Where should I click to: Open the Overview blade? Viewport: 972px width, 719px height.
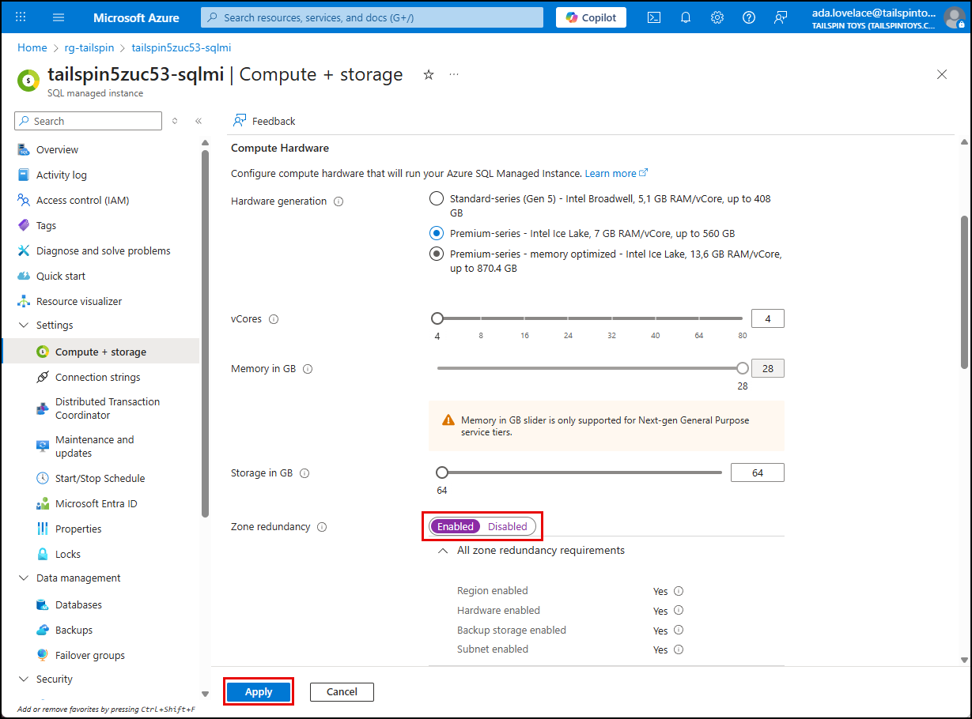[55, 149]
